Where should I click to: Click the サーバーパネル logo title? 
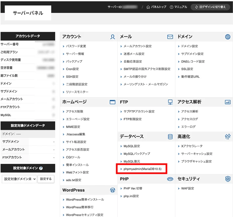[28, 13]
